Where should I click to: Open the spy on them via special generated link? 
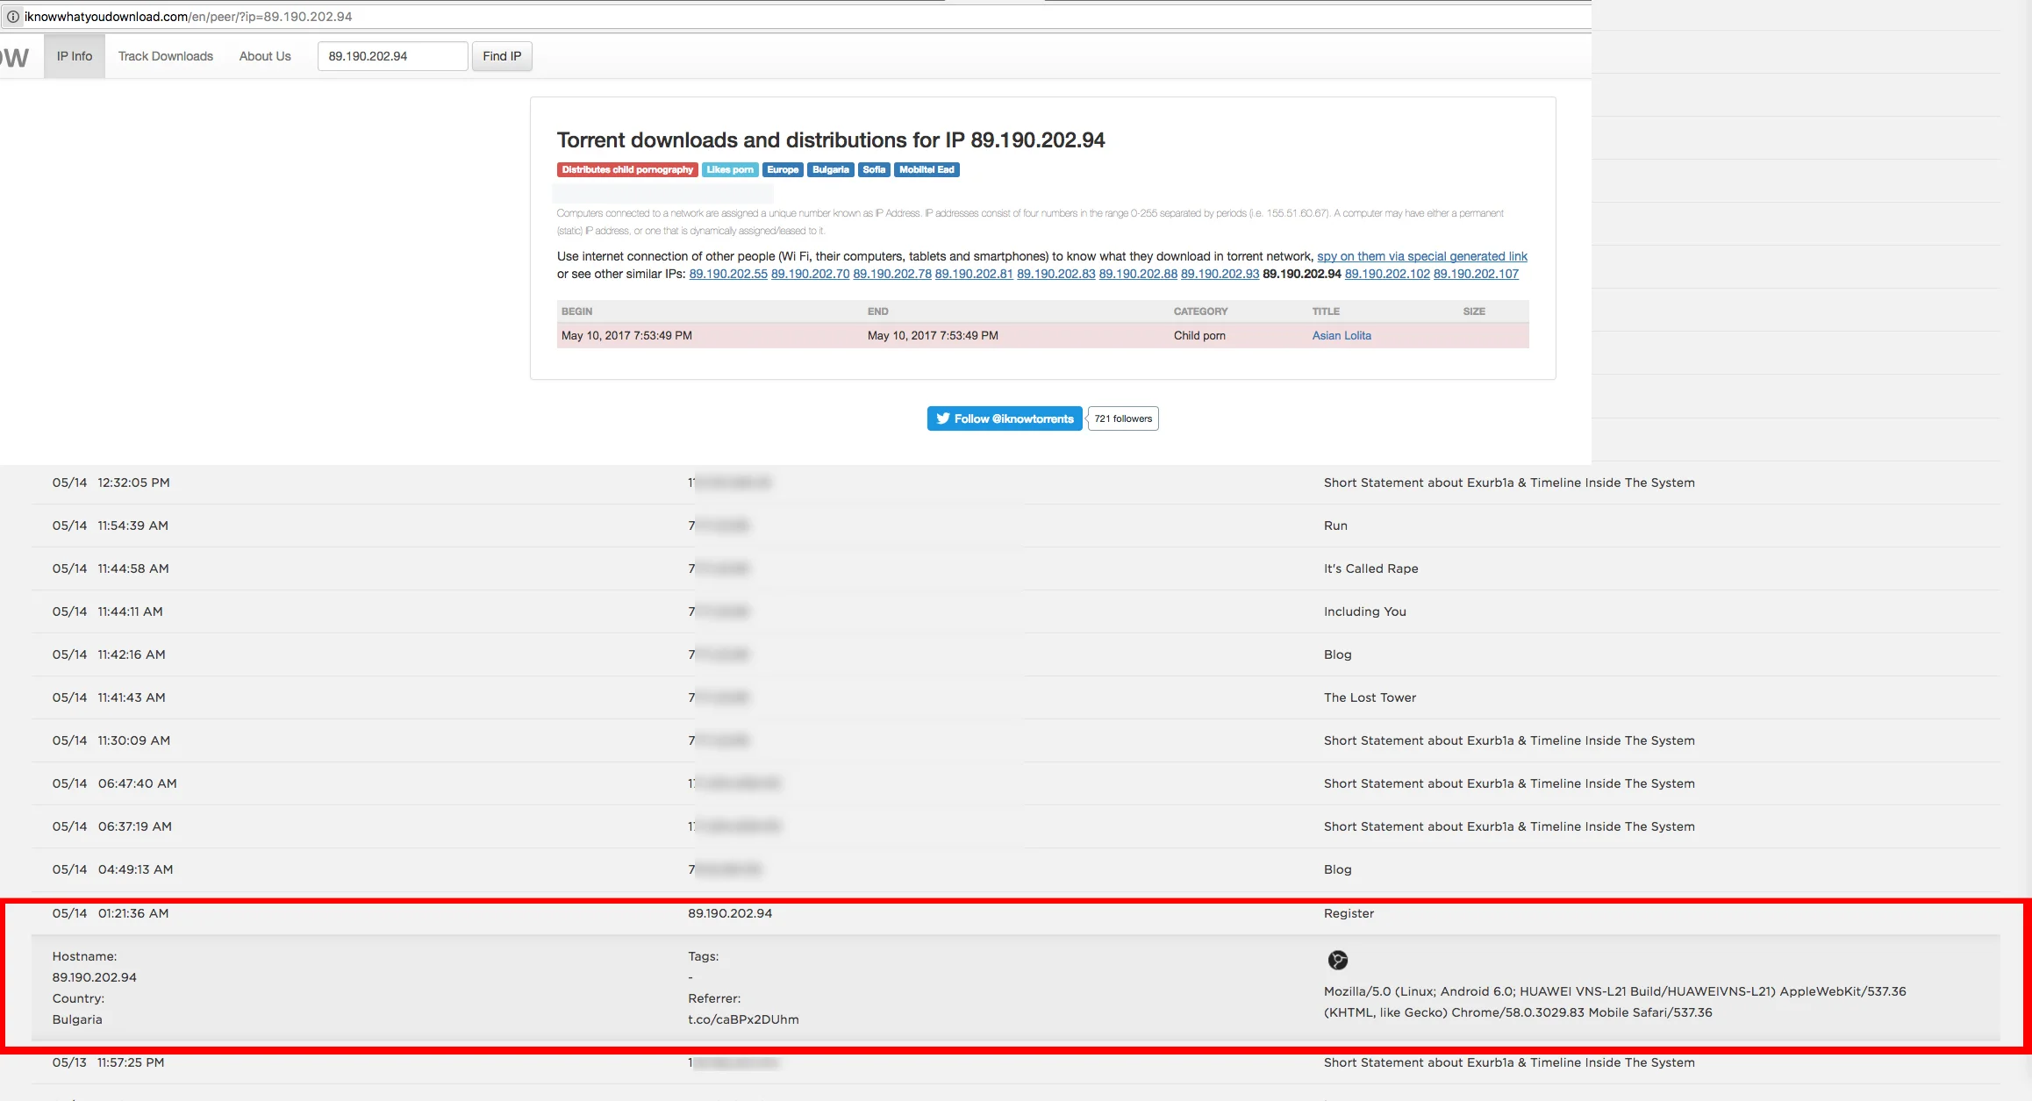pos(1420,256)
